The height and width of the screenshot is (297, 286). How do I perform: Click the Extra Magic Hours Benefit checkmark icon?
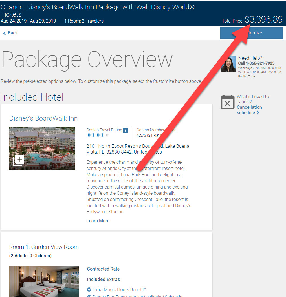tap(89, 289)
